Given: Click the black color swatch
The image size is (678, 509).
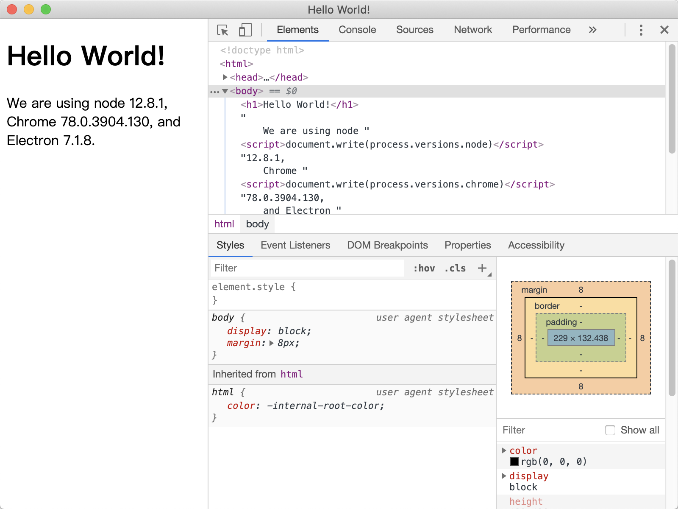Looking at the screenshot, I should pyautogui.click(x=514, y=461).
